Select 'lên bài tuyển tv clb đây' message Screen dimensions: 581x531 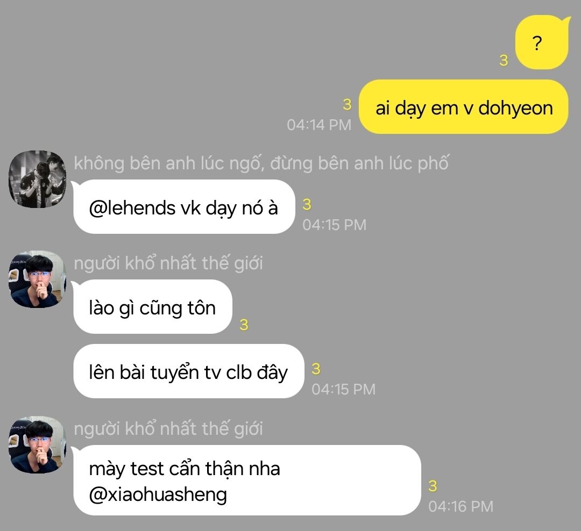[189, 371]
